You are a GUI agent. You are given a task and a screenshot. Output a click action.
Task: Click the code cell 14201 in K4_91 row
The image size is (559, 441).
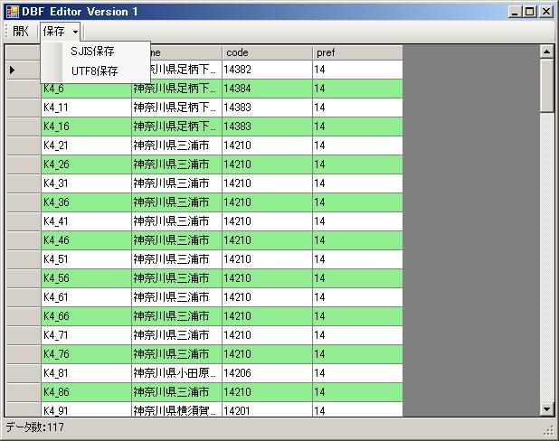[x=267, y=411]
